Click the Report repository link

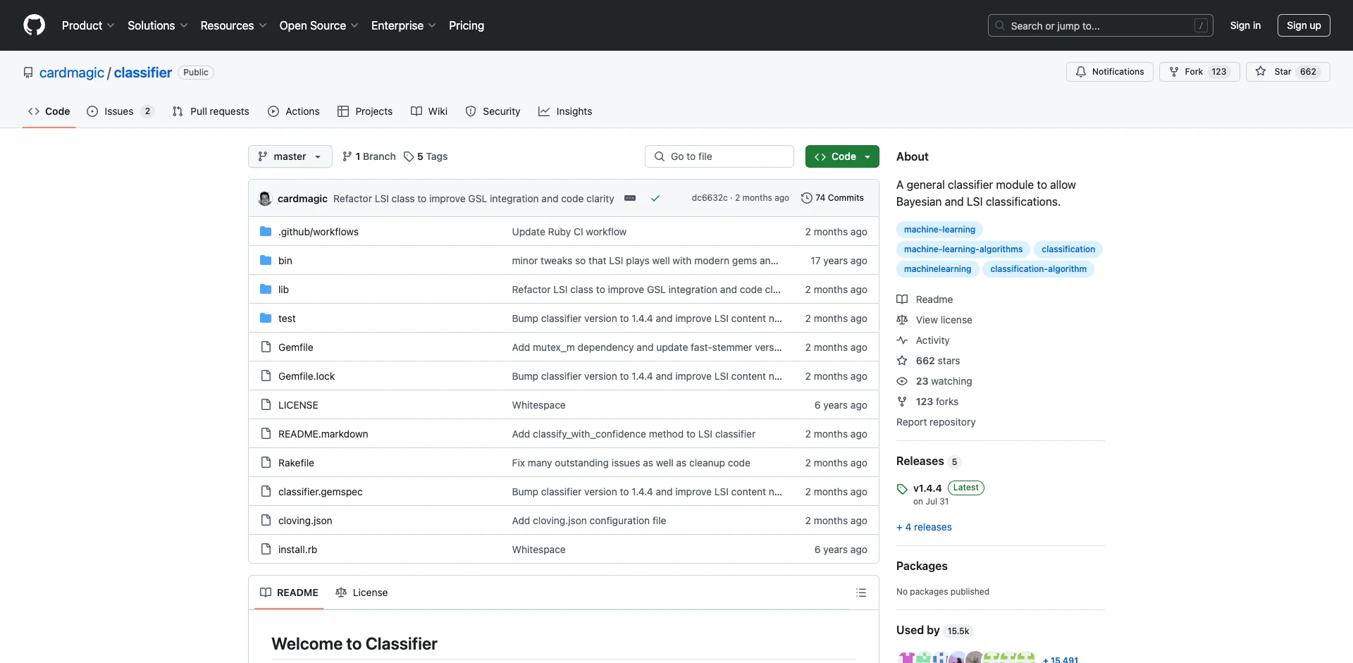click(x=936, y=422)
